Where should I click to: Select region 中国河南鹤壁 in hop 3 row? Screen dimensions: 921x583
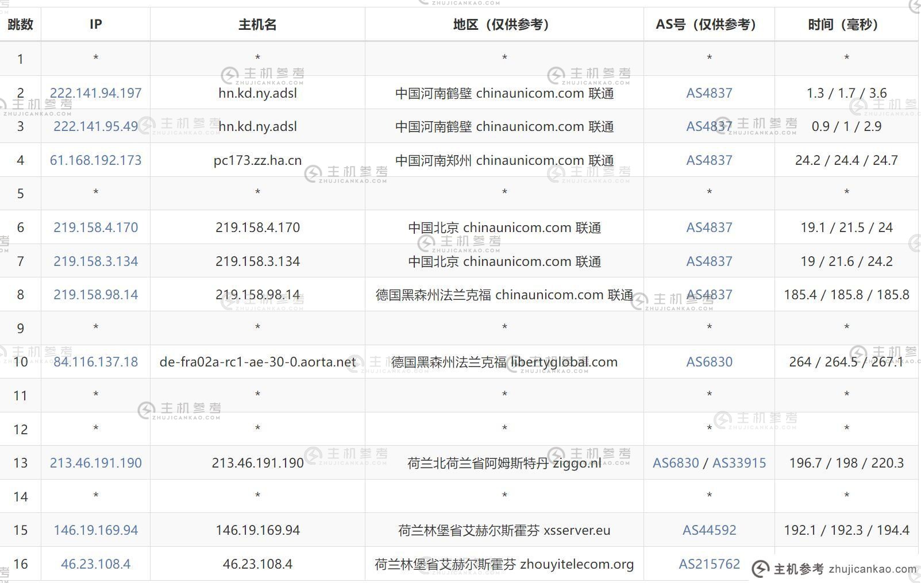pyautogui.click(x=504, y=126)
